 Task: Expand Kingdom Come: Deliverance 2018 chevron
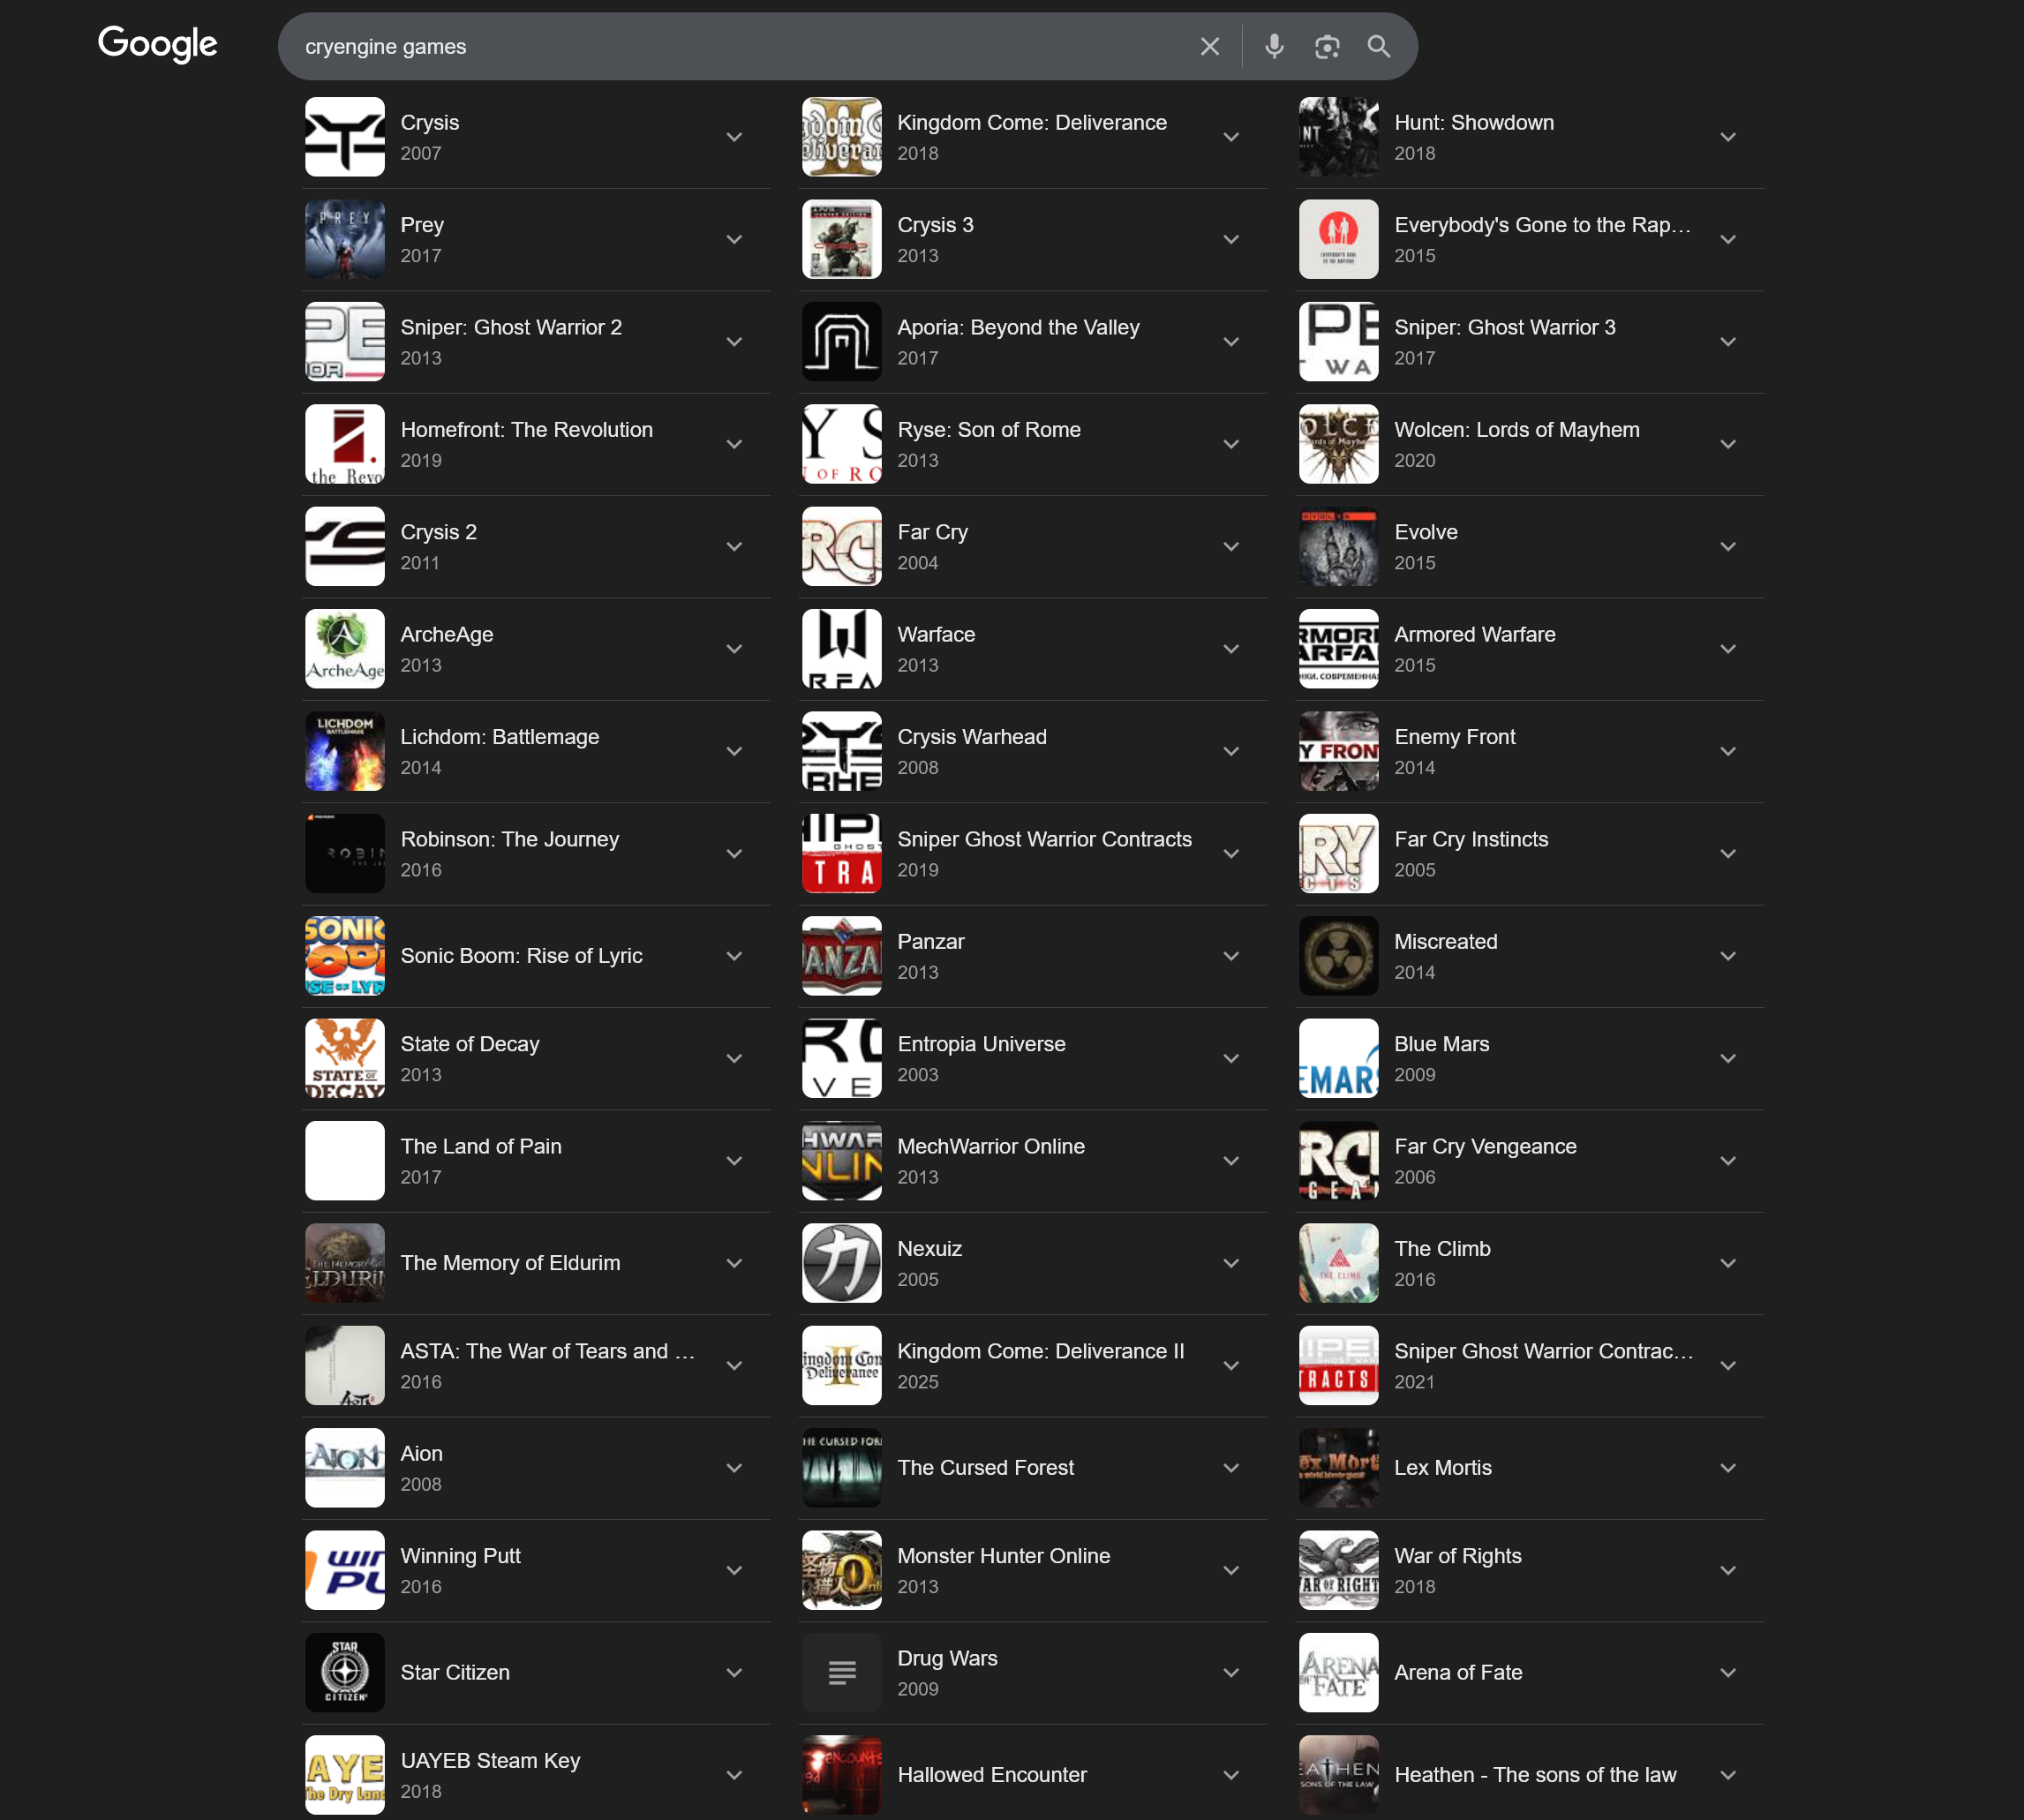1231,137
